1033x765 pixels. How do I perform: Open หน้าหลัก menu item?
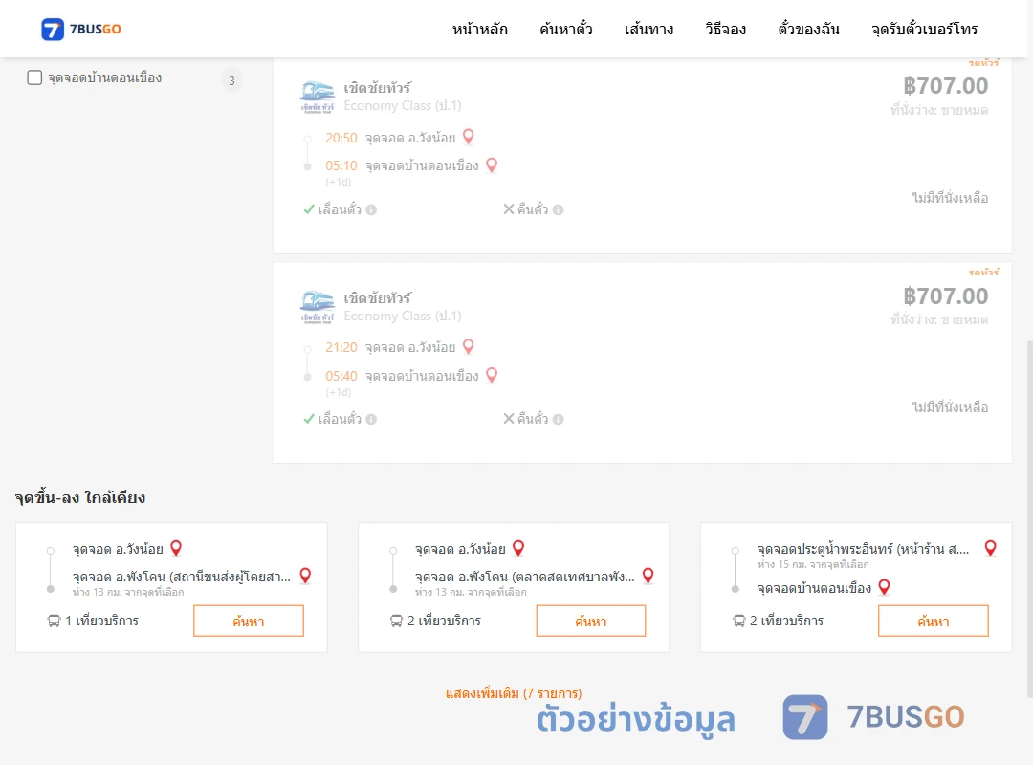pos(479,29)
